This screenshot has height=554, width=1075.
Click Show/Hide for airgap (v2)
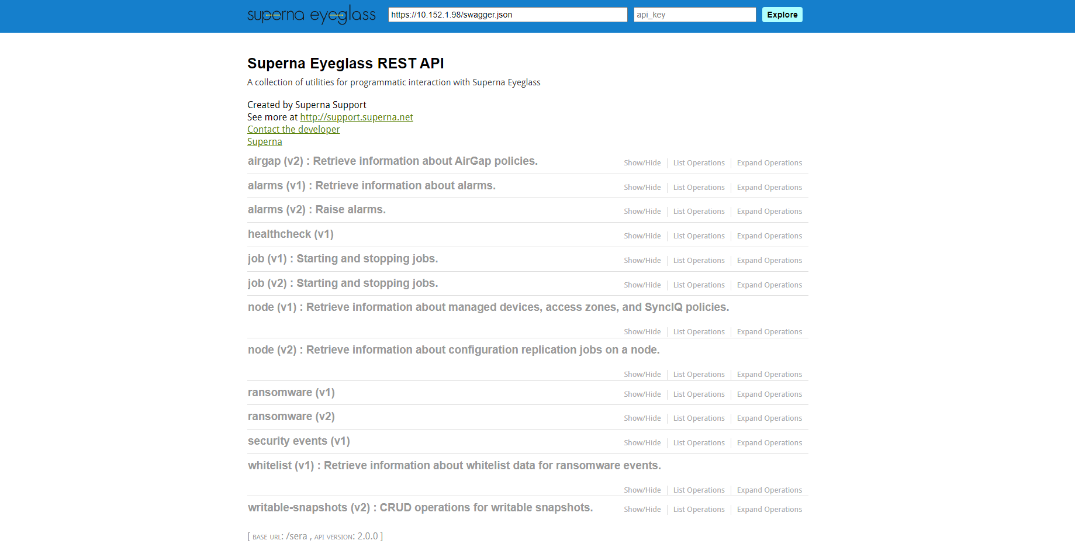pyautogui.click(x=642, y=163)
